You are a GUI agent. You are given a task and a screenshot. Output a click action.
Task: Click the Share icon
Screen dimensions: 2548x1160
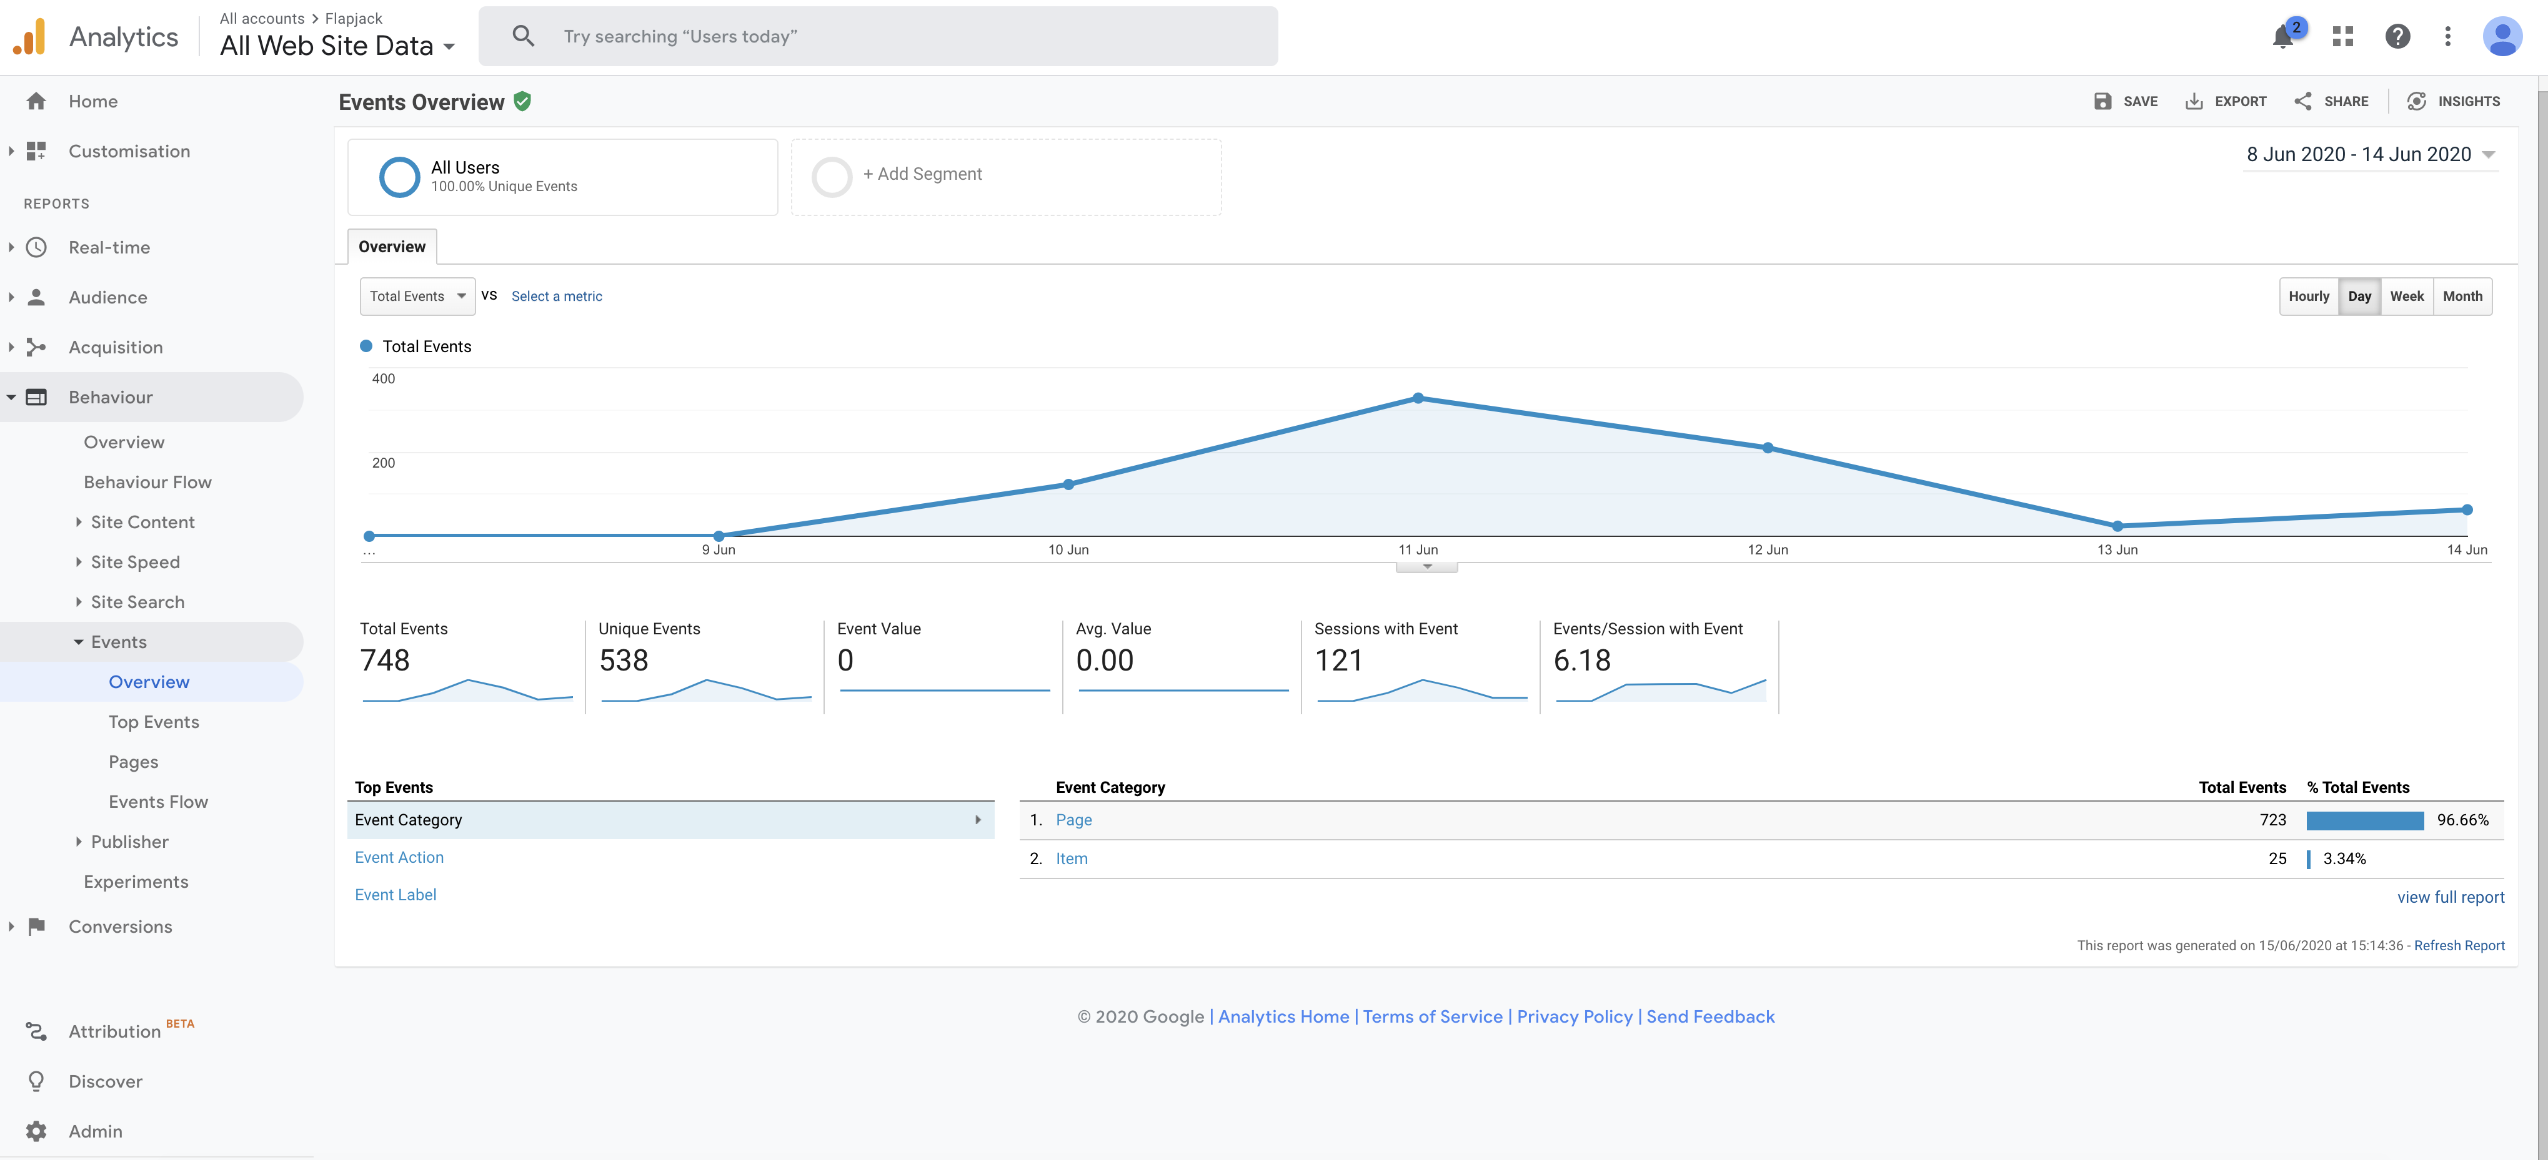click(x=2302, y=101)
